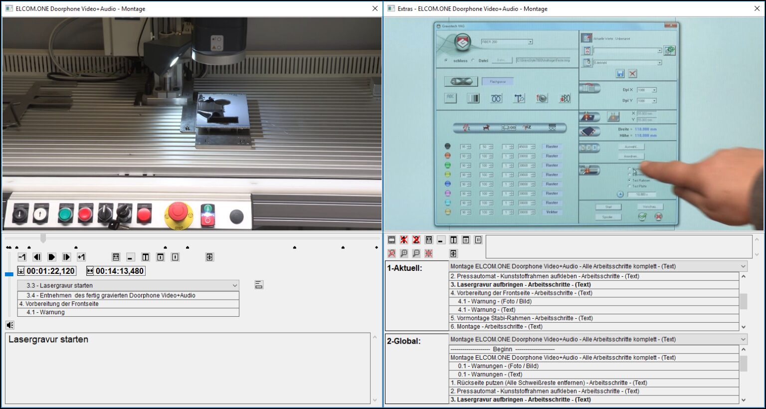Click the play button in the video controls
The image size is (766, 409).
51,257
